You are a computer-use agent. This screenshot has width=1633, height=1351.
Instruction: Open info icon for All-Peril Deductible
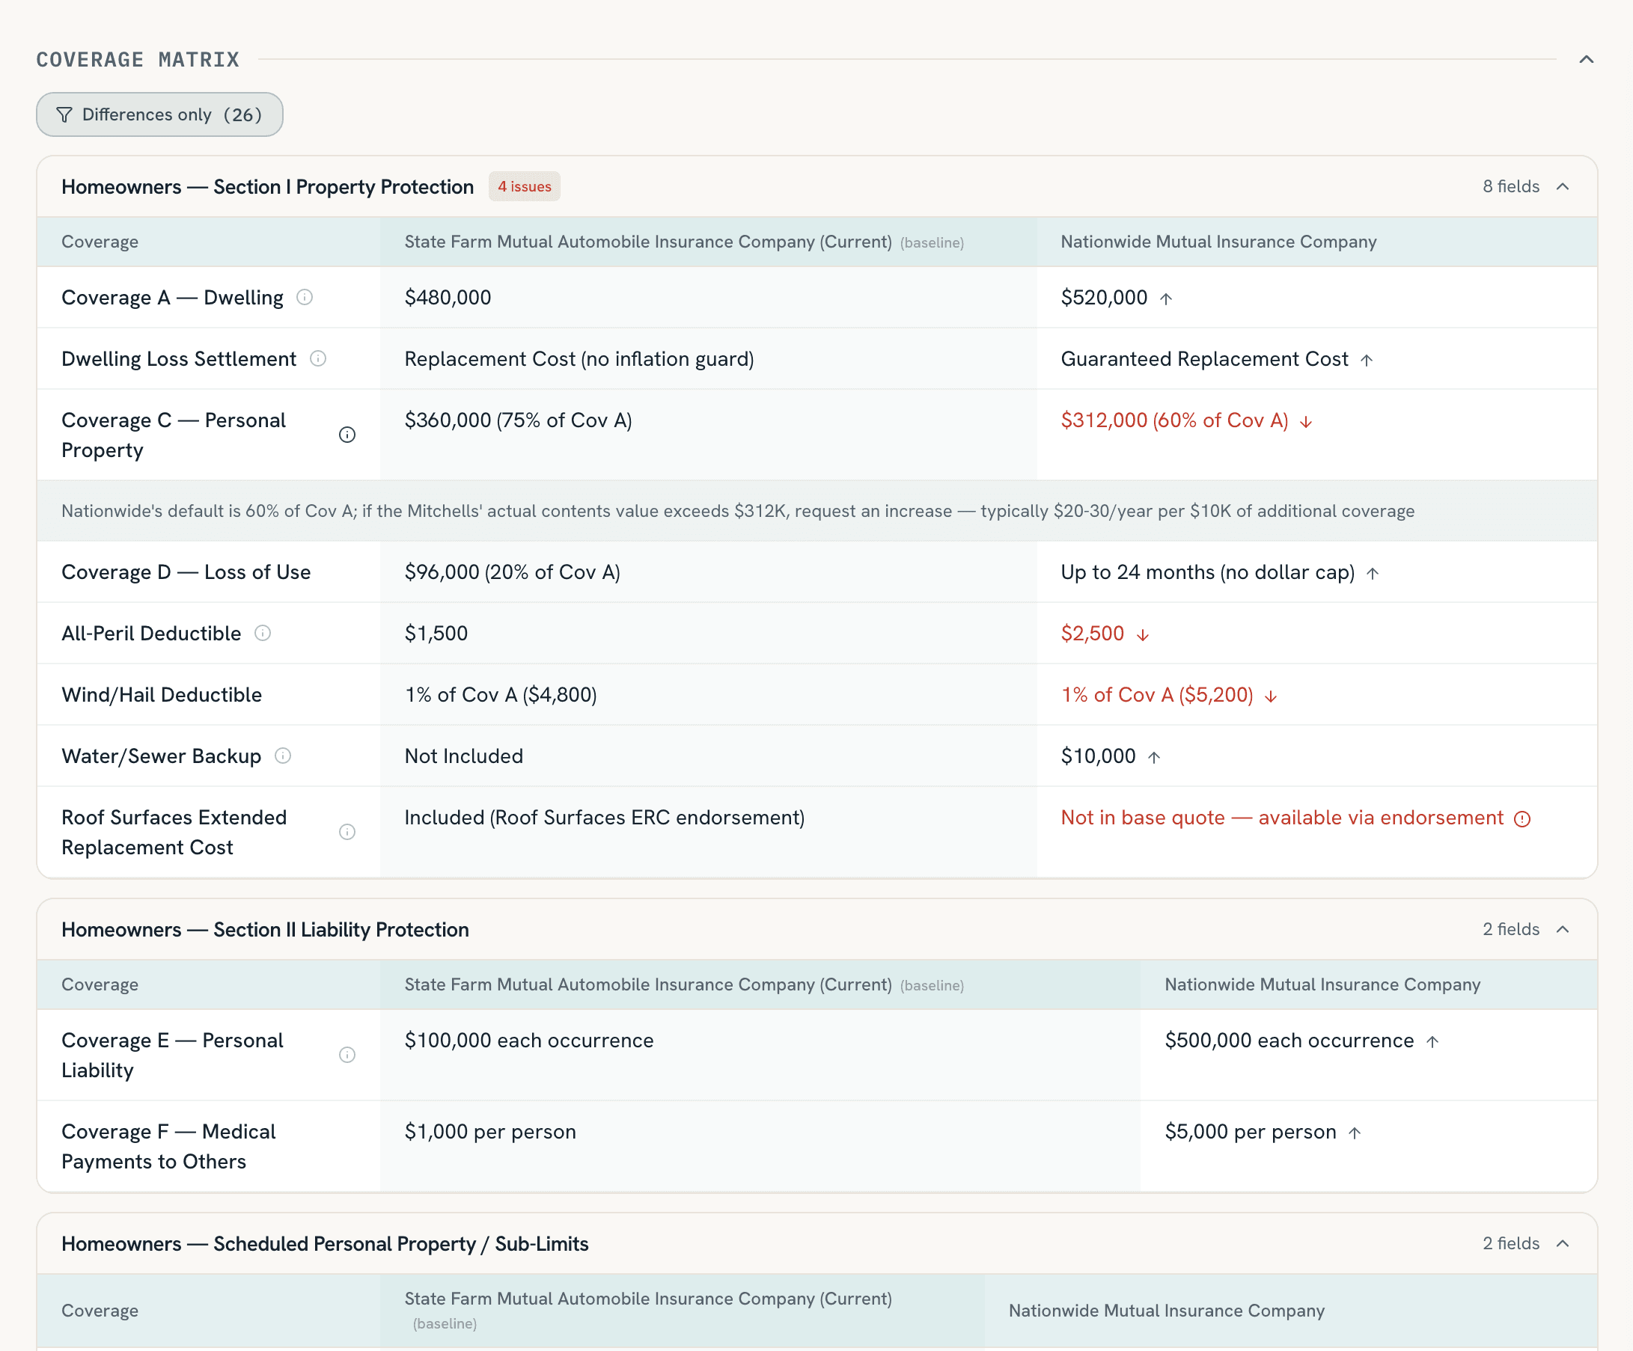click(x=263, y=633)
